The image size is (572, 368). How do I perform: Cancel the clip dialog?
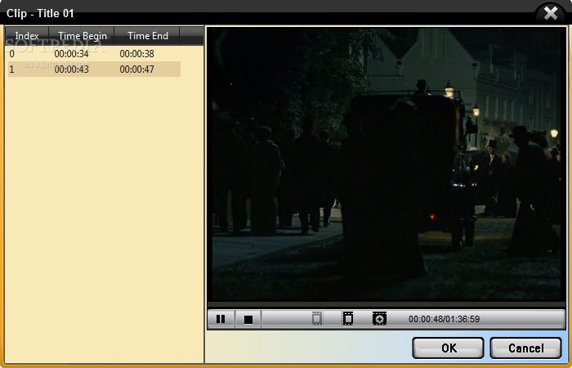click(525, 348)
